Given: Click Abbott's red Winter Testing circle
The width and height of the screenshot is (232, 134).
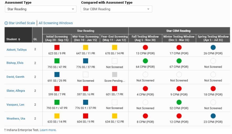Looking at the screenshot, I should tap(179, 47).
